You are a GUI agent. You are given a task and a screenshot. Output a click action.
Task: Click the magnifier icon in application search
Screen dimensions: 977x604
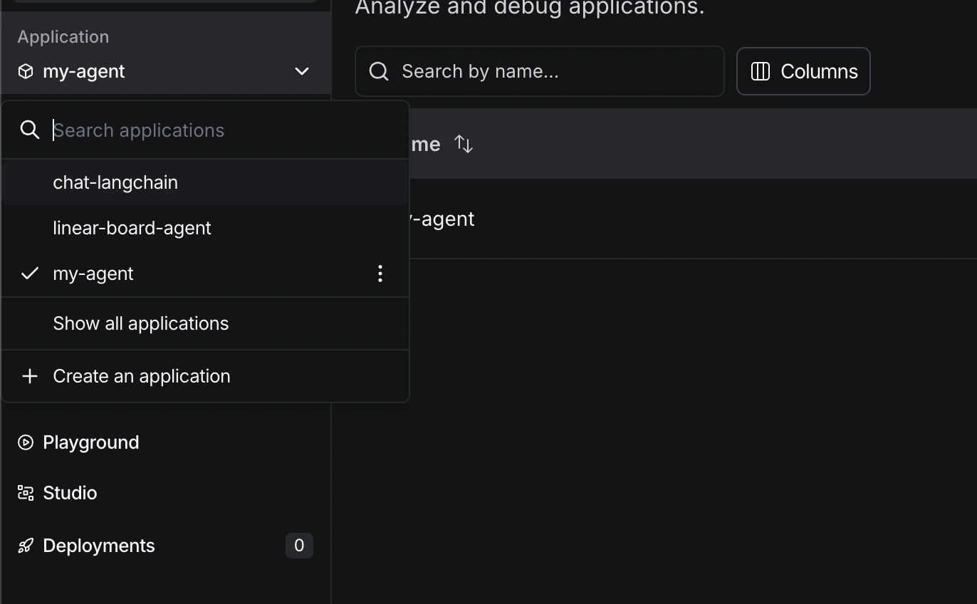point(29,130)
